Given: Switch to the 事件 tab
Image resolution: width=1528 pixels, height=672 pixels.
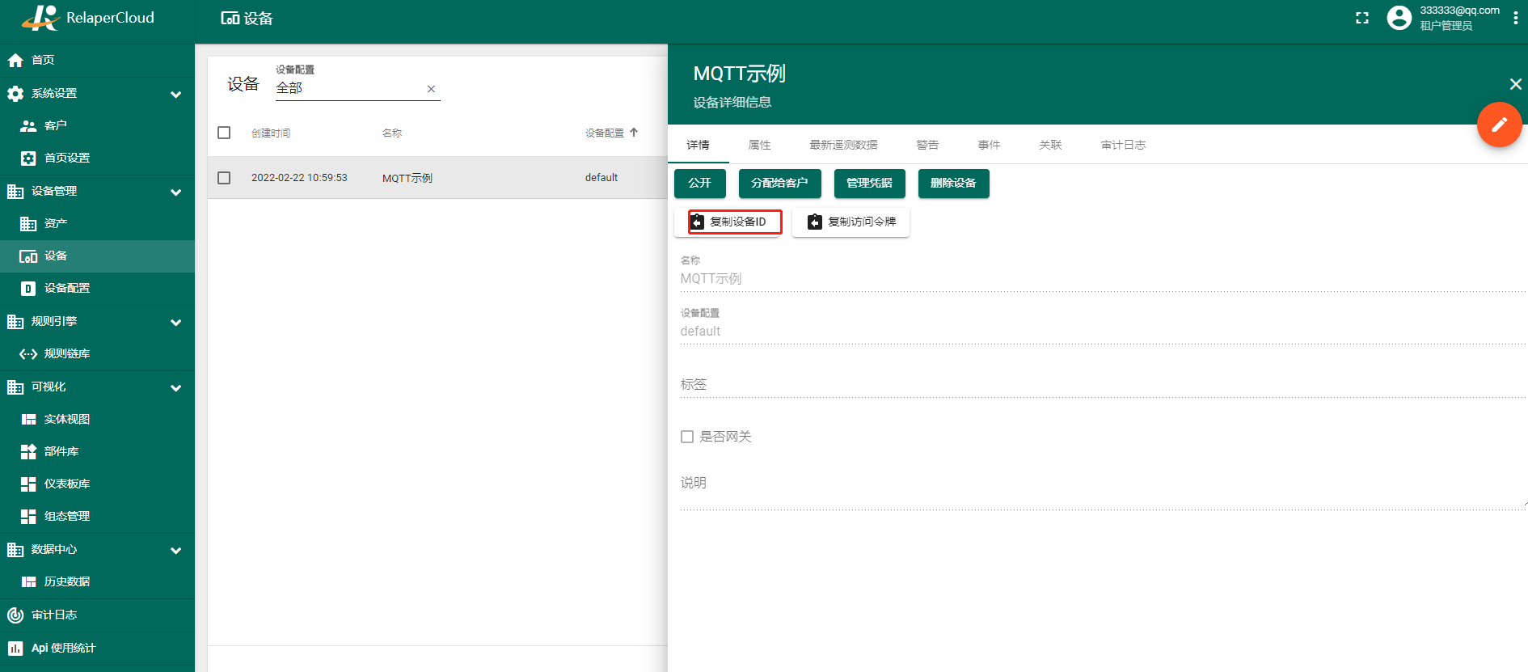Looking at the screenshot, I should pos(989,145).
